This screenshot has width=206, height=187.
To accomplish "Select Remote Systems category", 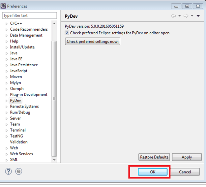I will pos(24,106).
